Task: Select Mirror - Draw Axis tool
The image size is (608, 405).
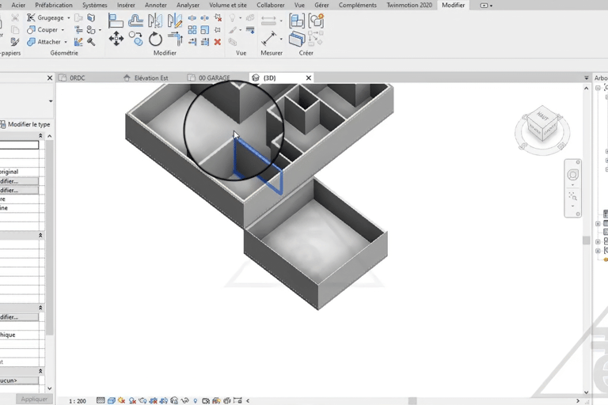Action: click(x=175, y=21)
